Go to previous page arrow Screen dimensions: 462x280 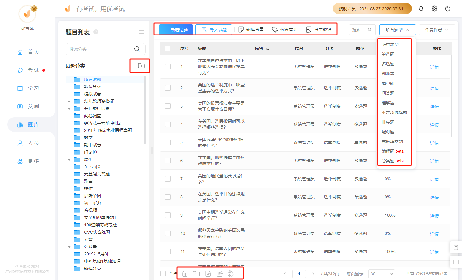pyautogui.click(x=285, y=274)
